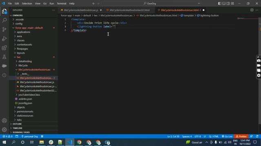Open HTML language mode selector
Viewport: 261px width, 146px height.
click(215, 136)
